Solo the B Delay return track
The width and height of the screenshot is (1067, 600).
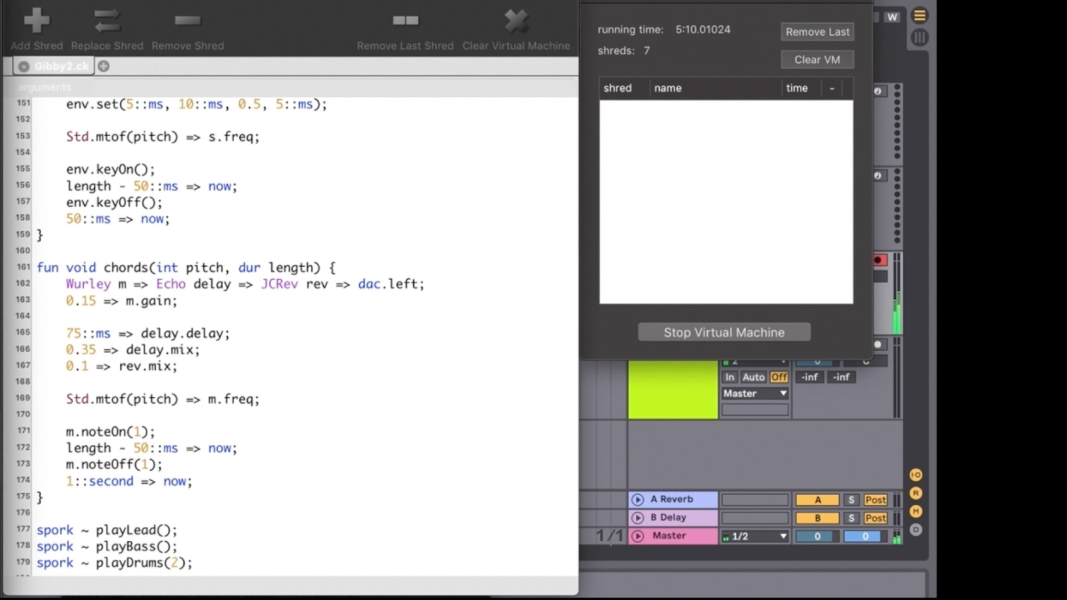point(851,518)
